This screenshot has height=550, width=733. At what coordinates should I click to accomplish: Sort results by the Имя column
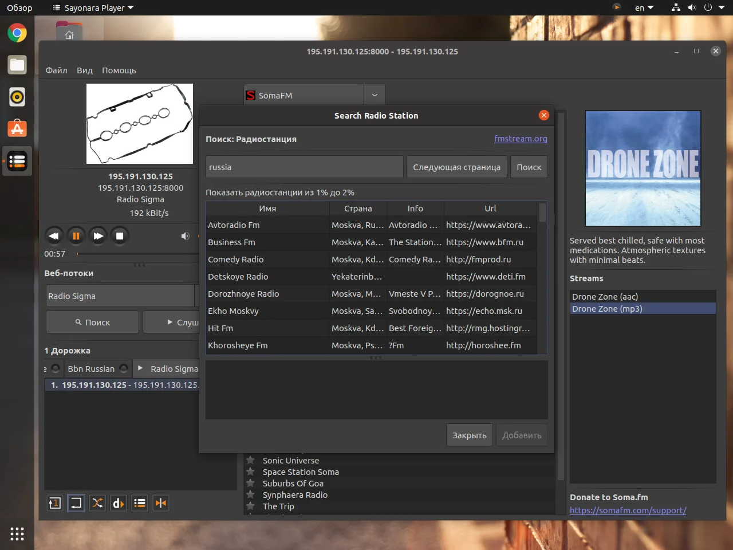point(267,209)
